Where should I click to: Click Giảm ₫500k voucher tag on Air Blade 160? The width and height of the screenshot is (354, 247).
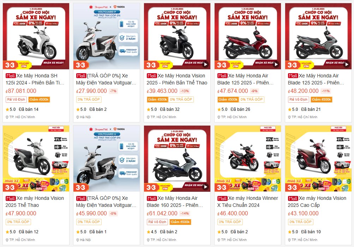tap(180, 222)
